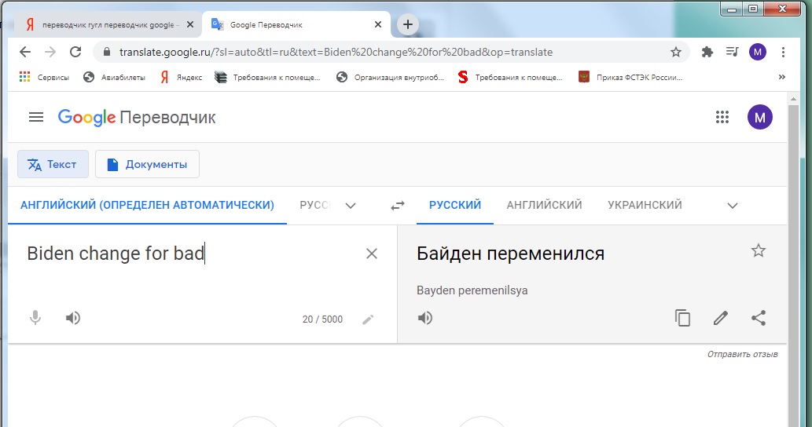The image size is (812, 427).
Task: Click the source text 'Biden change for bad'
Action: point(116,254)
